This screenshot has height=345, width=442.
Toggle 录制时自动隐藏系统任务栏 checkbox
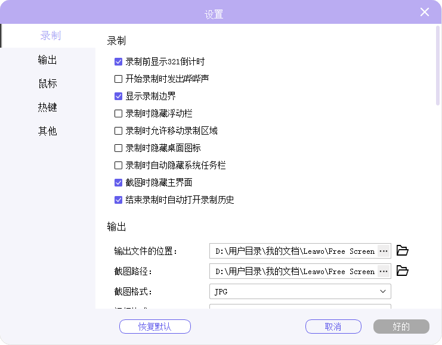[x=118, y=165]
